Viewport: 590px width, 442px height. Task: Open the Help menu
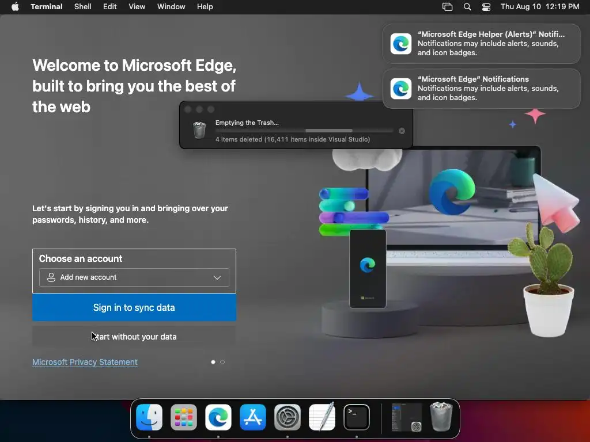(x=205, y=7)
